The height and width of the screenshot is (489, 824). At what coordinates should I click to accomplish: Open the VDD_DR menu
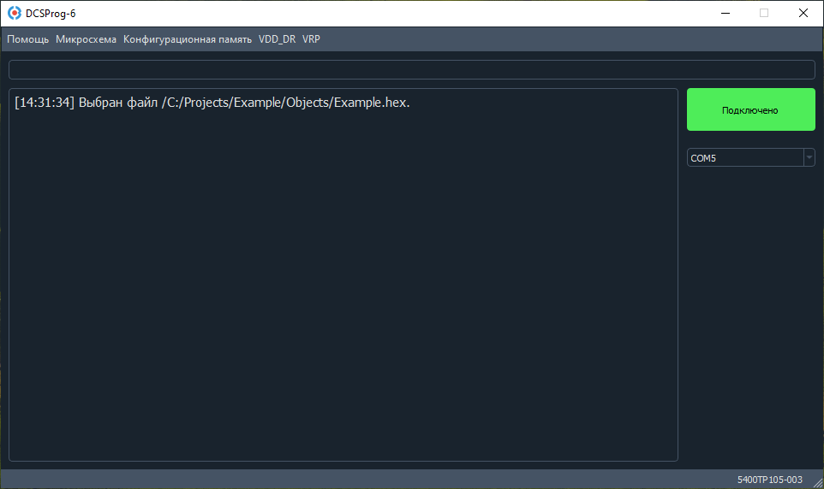coord(277,39)
